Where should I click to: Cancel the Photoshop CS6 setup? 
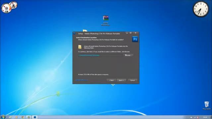tap(132, 80)
